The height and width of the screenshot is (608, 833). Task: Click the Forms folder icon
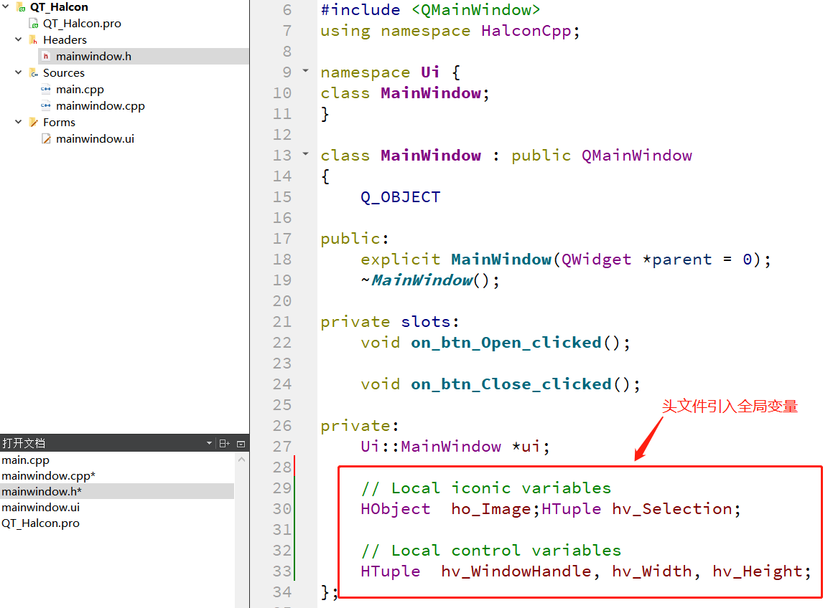34,123
